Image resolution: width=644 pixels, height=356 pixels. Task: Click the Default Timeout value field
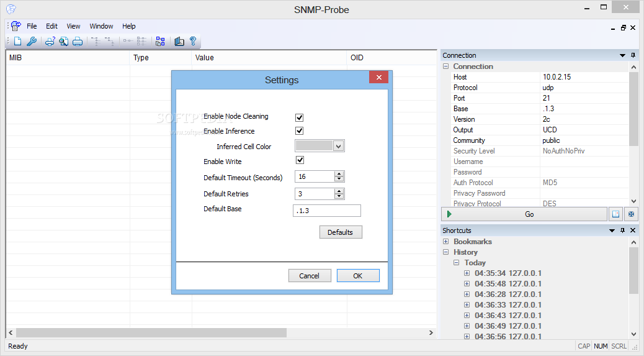pyautogui.click(x=315, y=176)
